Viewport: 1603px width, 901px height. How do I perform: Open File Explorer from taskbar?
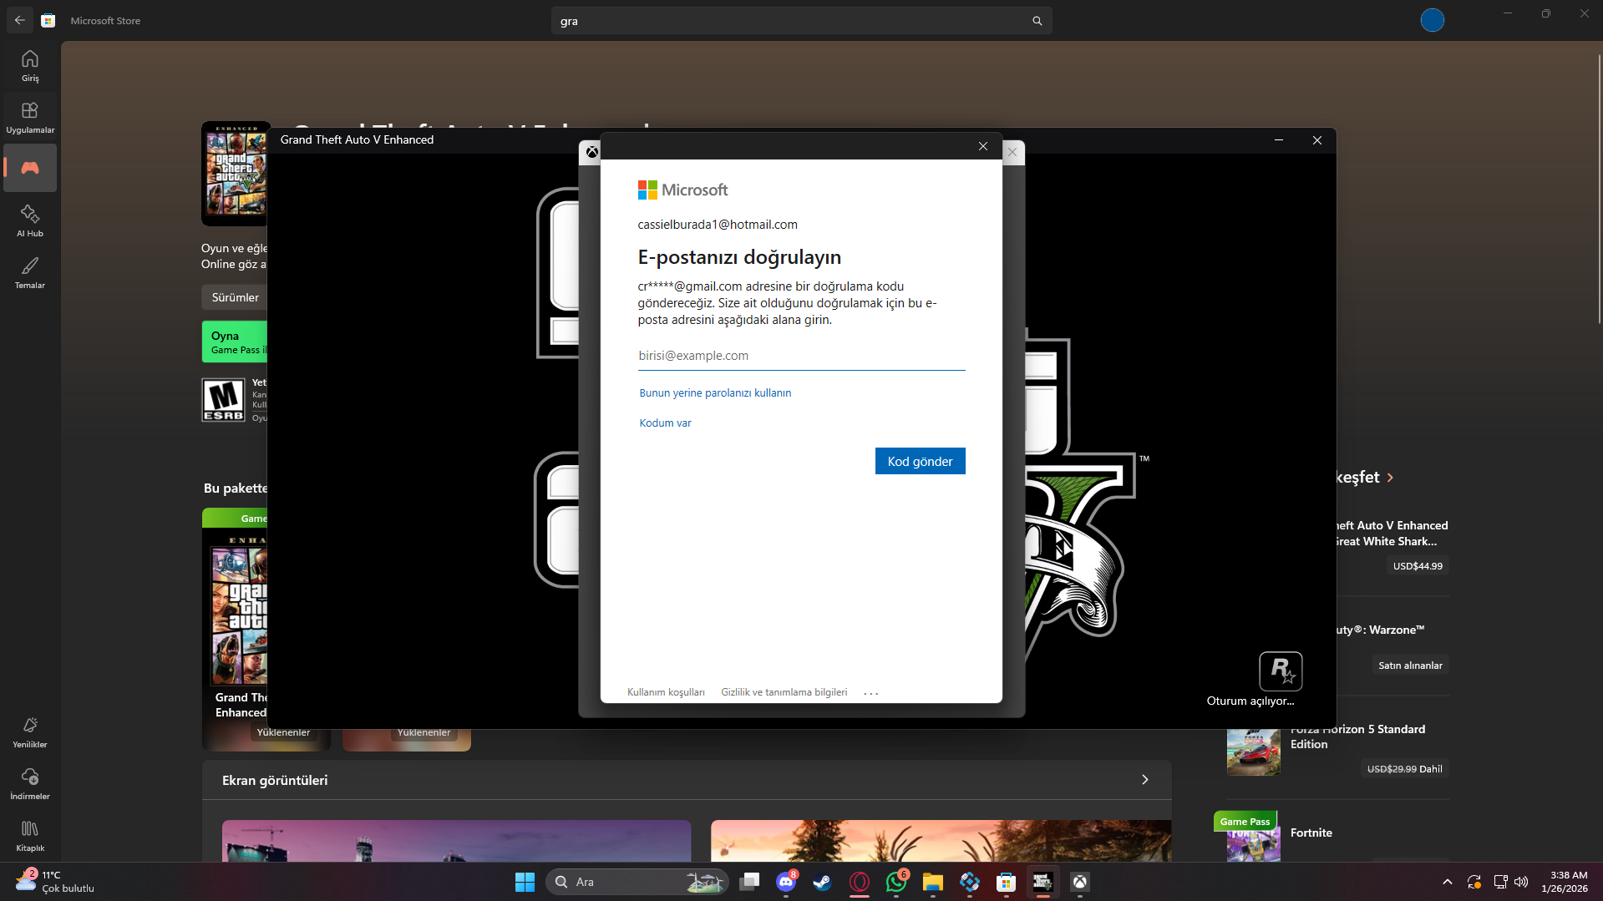pyautogui.click(x=933, y=882)
